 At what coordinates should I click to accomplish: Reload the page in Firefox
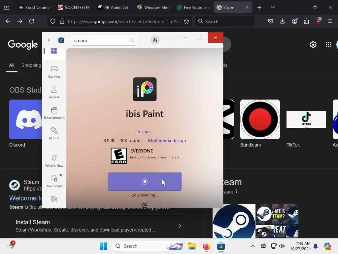tap(32, 21)
